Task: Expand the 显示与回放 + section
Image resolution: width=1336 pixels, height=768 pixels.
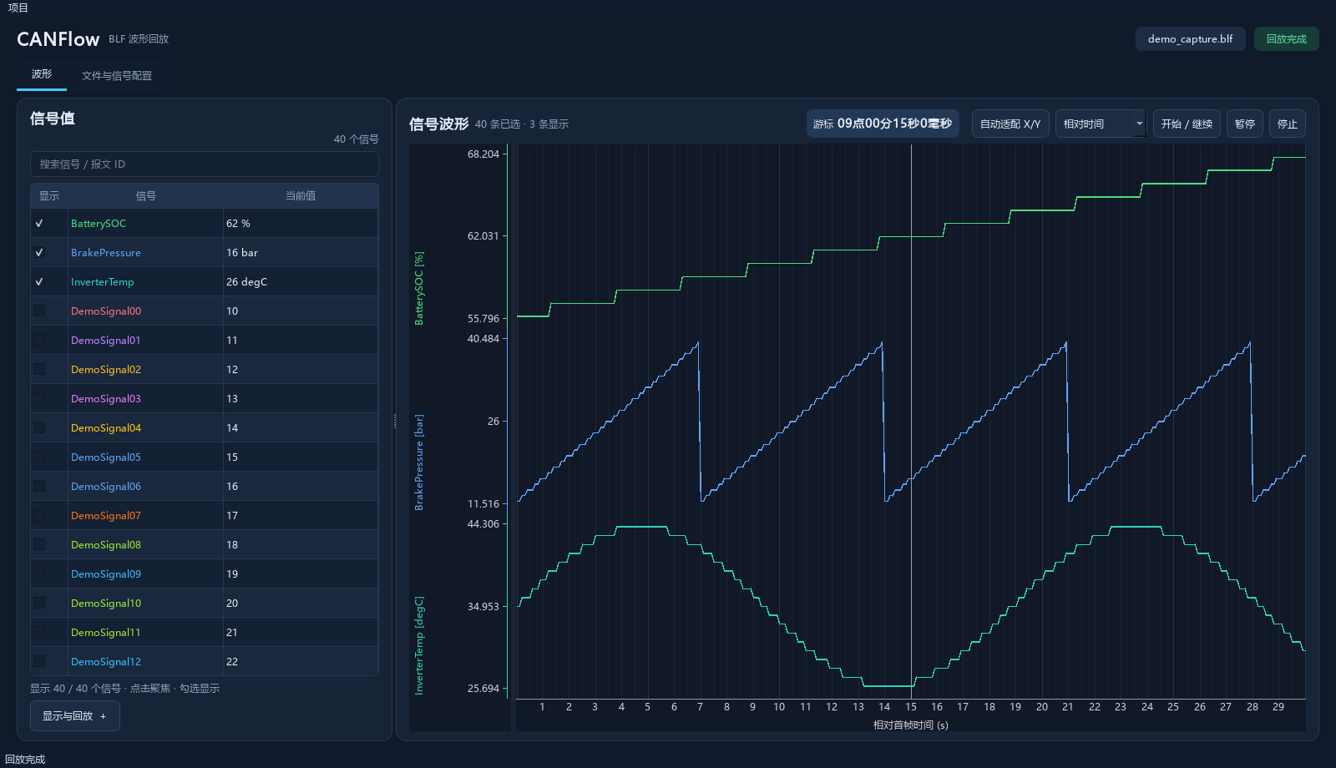Action: coord(75,715)
